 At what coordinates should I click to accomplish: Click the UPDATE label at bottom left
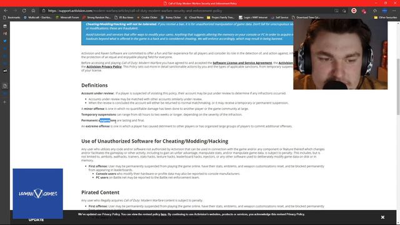coord(36,220)
